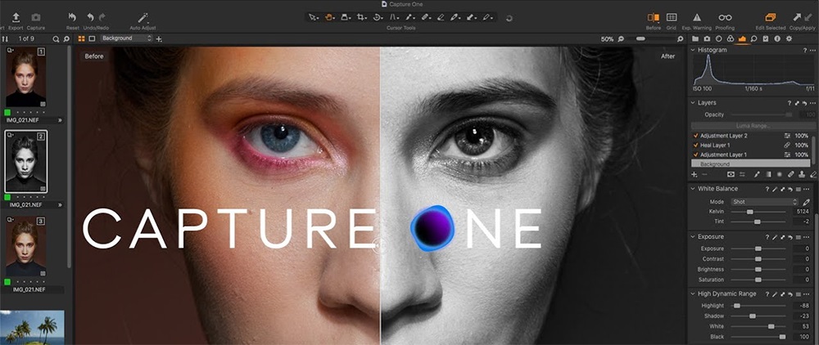
Task: Open the Capture camera tool tab
Action: pyautogui.click(x=707, y=38)
